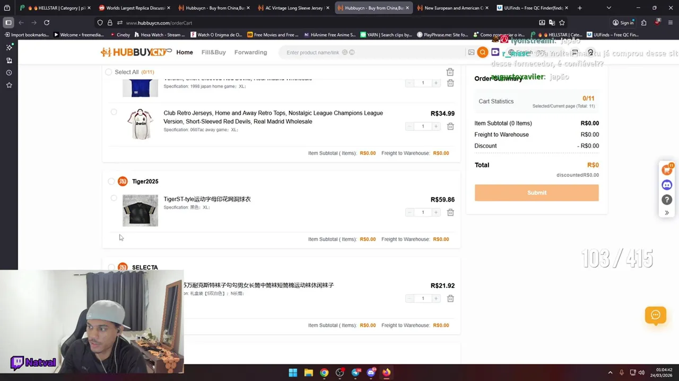Open the translate page icon in address bar
679x381 pixels.
552,23
